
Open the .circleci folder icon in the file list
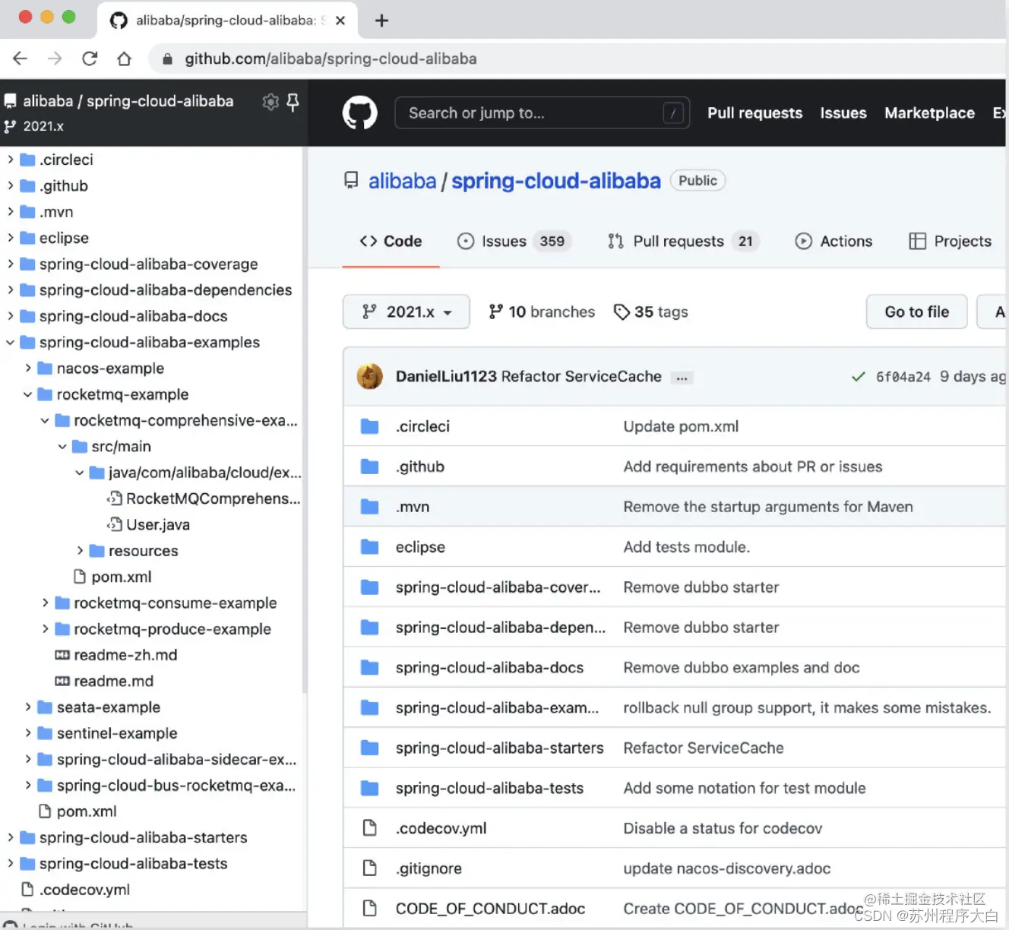(x=370, y=426)
